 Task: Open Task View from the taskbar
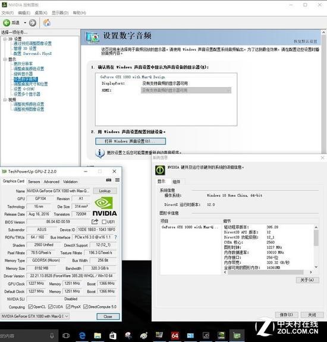tap(66, 335)
